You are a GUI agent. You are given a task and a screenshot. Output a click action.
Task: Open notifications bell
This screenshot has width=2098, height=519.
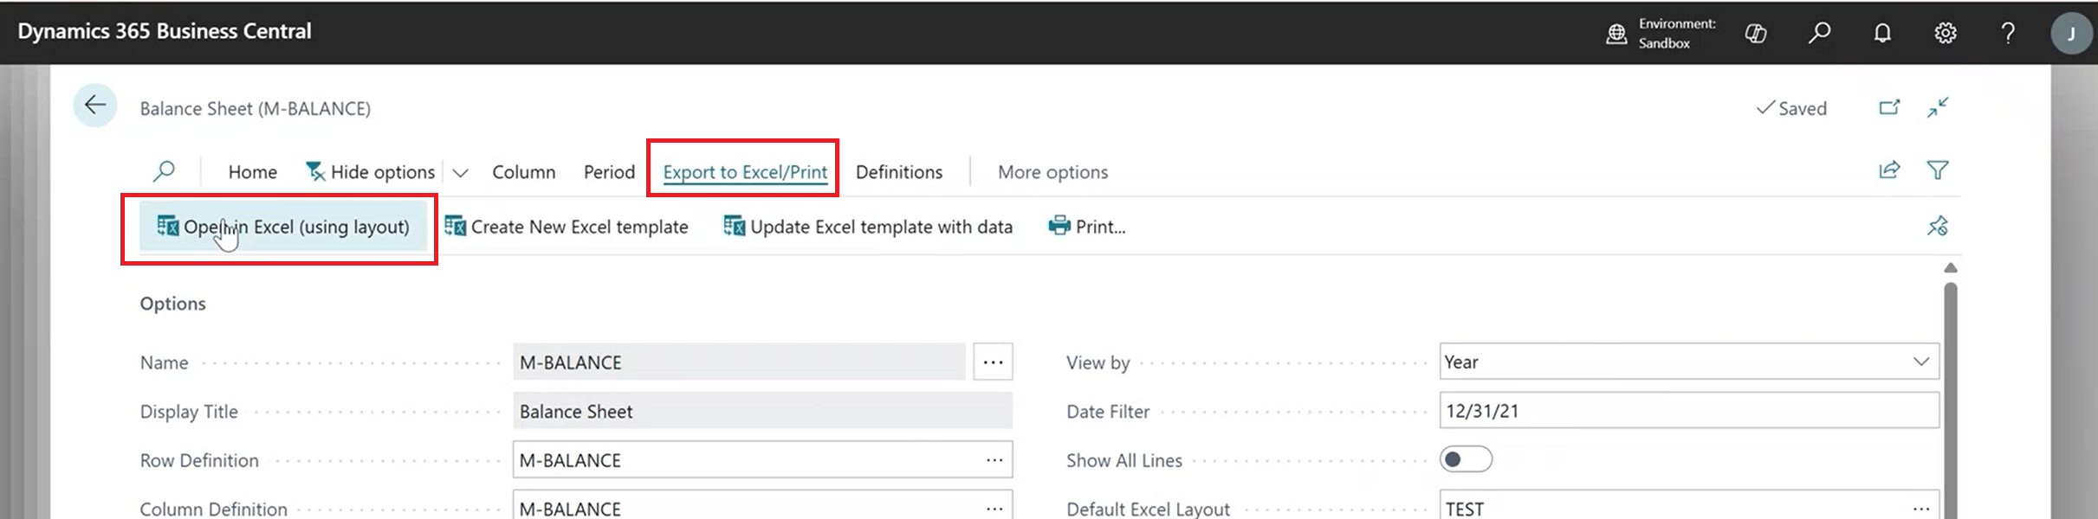click(1882, 33)
